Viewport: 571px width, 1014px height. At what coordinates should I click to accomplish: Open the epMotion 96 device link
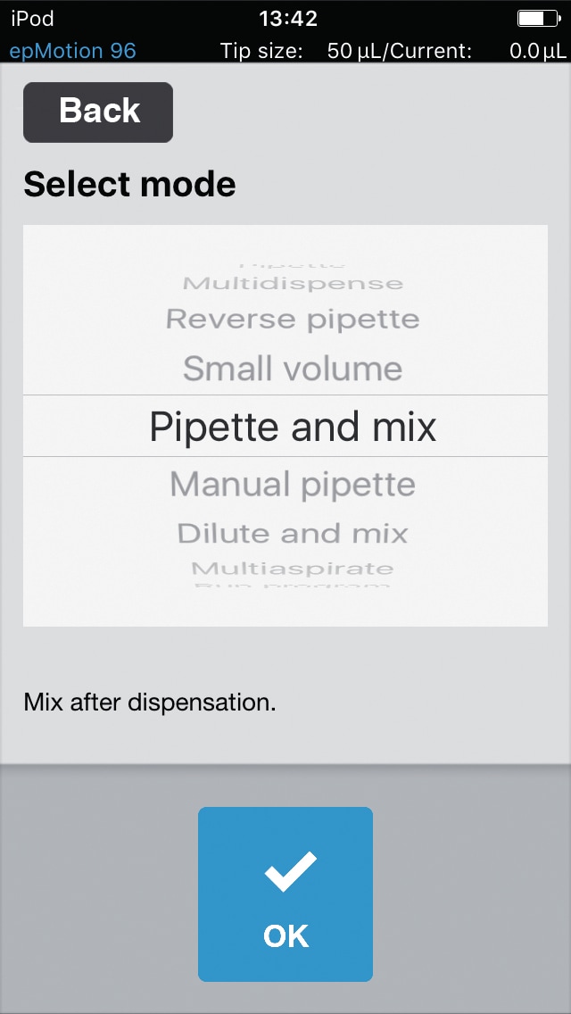(x=72, y=50)
